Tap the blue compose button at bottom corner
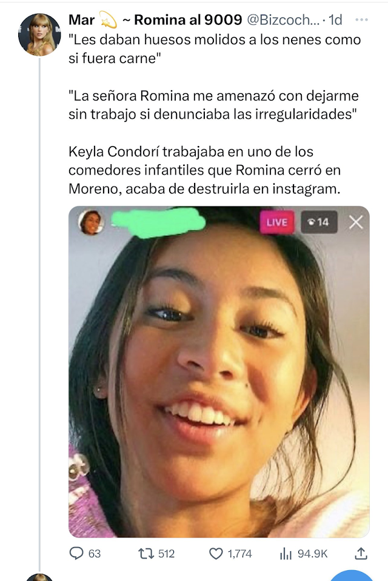The width and height of the screenshot is (388, 581). pyautogui.click(x=351, y=576)
